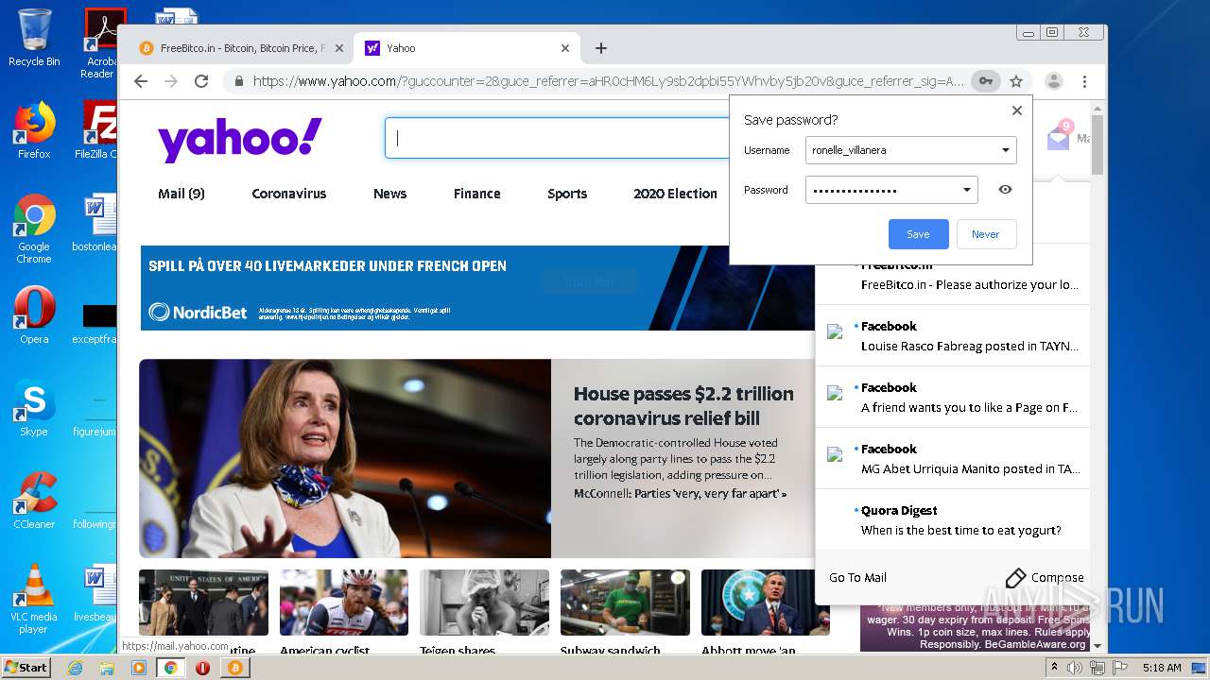Click the Bitcoin taskbar icon

(234, 668)
